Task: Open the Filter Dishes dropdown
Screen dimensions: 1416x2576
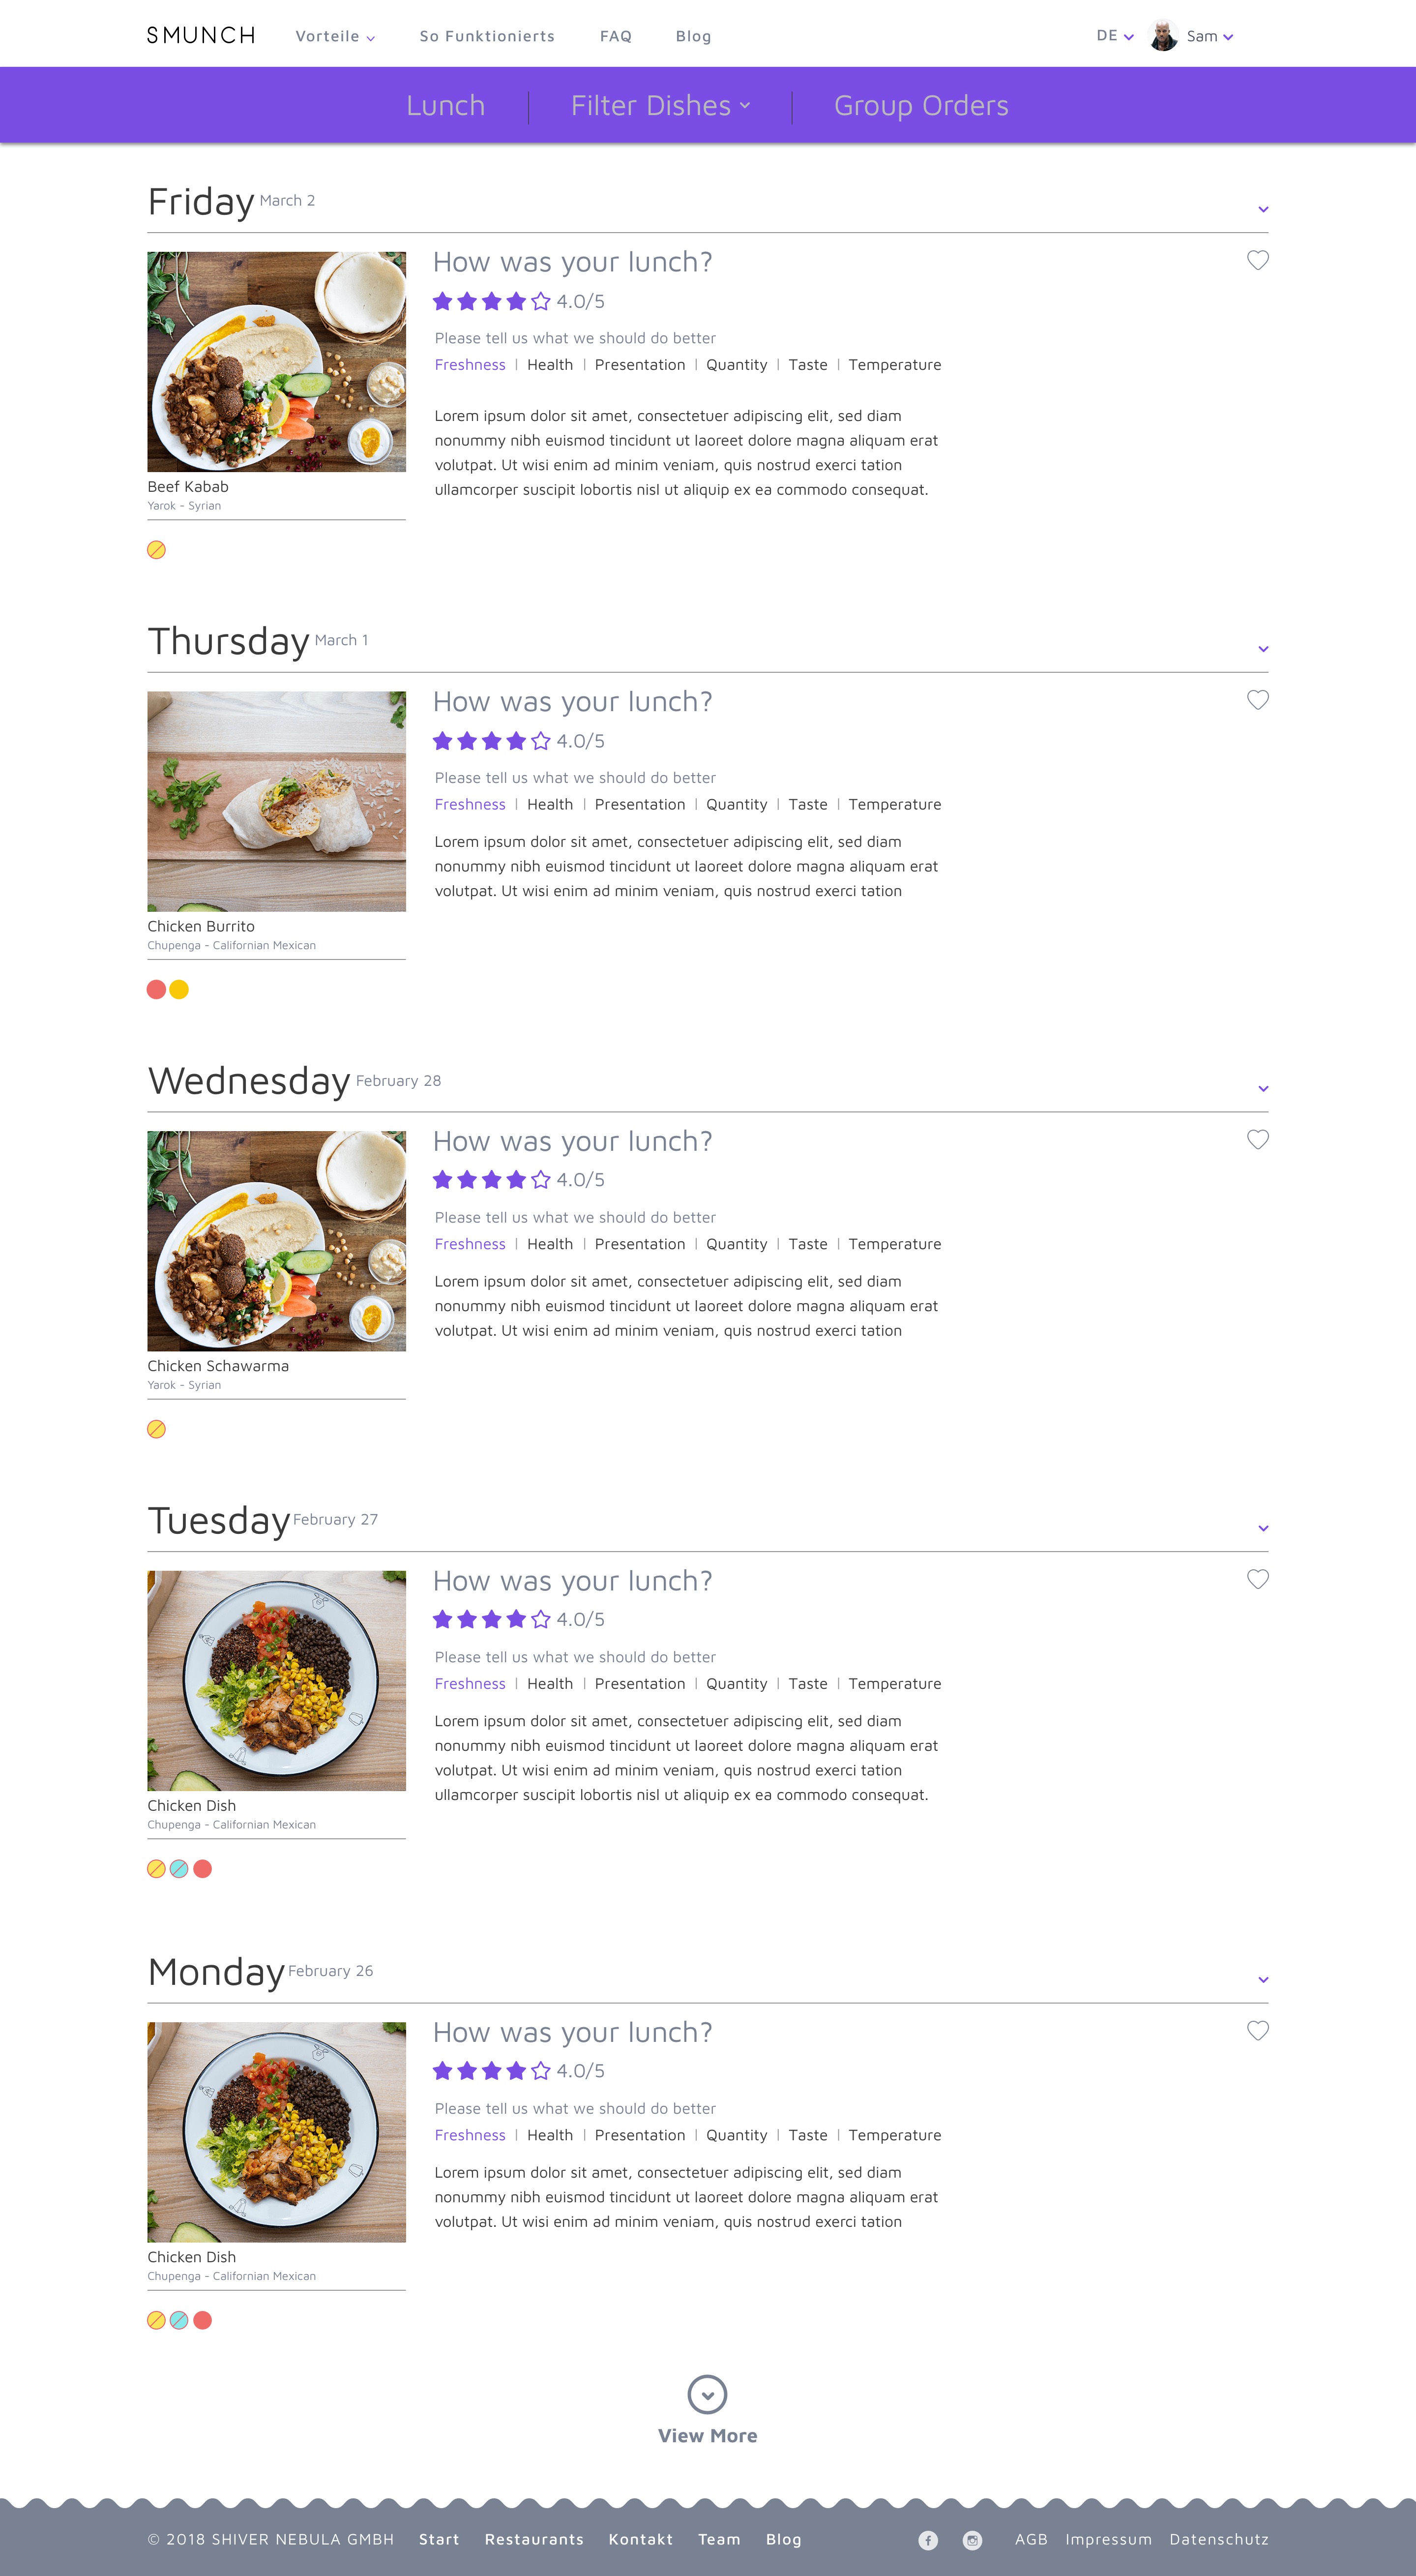Action: click(660, 106)
